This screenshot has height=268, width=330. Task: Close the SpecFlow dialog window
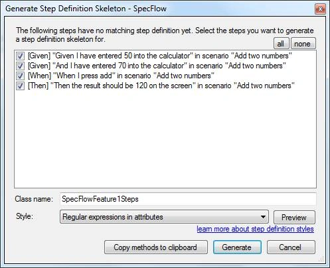[320, 9]
